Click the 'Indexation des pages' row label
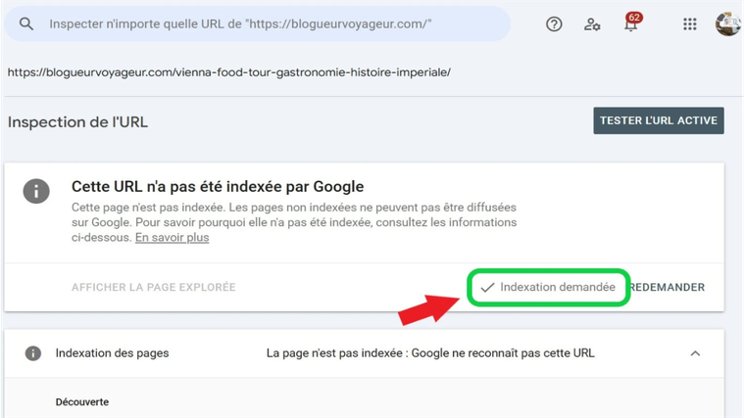 tap(112, 353)
